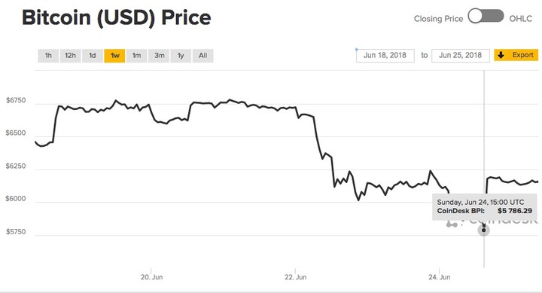Click the 22. Jun axis label
This screenshot has width=542, height=293.
click(296, 277)
